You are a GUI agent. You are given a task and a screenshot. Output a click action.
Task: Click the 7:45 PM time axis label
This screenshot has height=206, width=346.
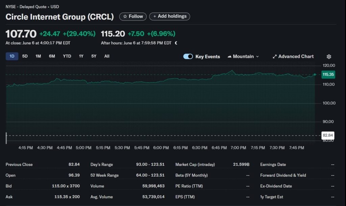click(297, 148)
